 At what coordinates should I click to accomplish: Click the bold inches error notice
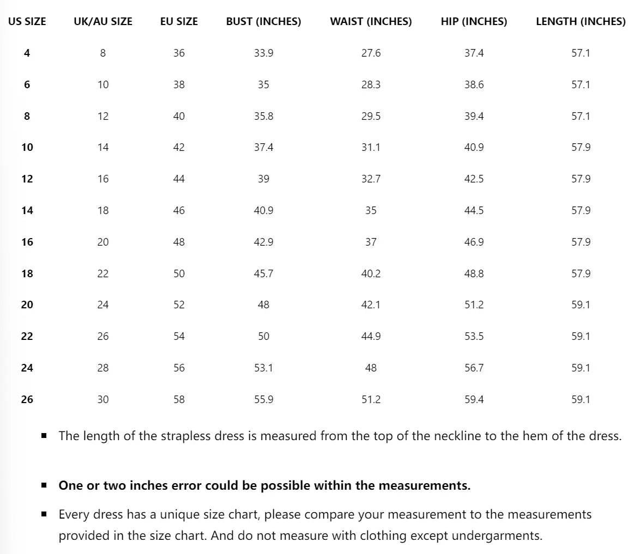(264, 485)
